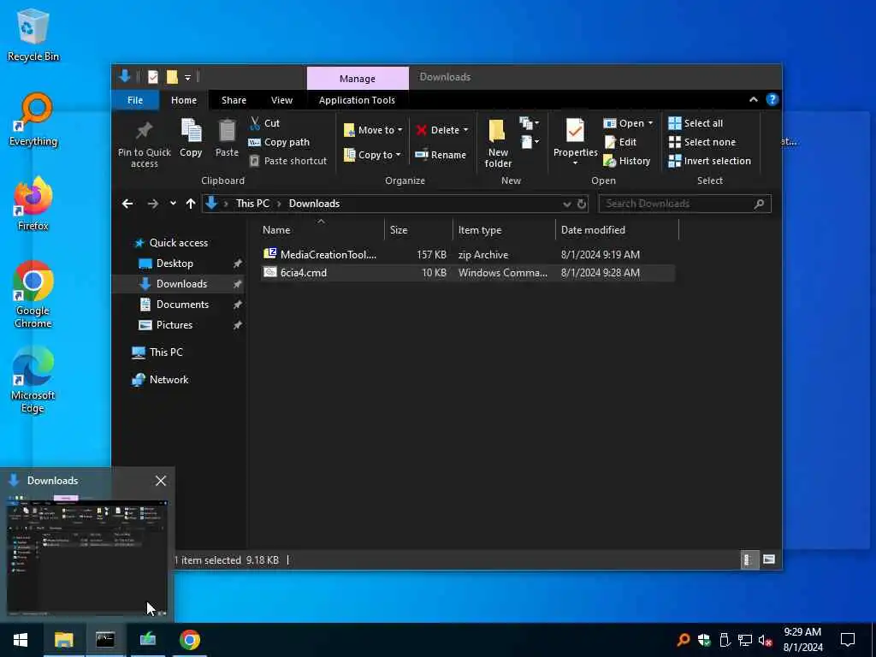Expand the Delete dropdown arrow
Viewport: 876px width, 657px height.
[465, 130]
